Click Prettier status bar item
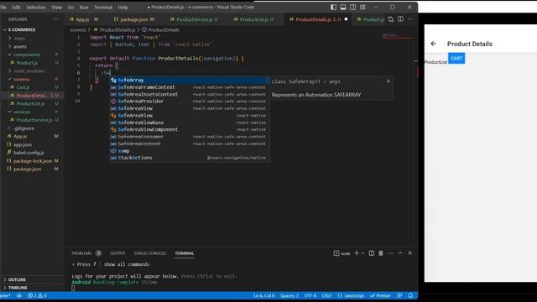The width and height of the screenshot is (537, 302). 380,295
